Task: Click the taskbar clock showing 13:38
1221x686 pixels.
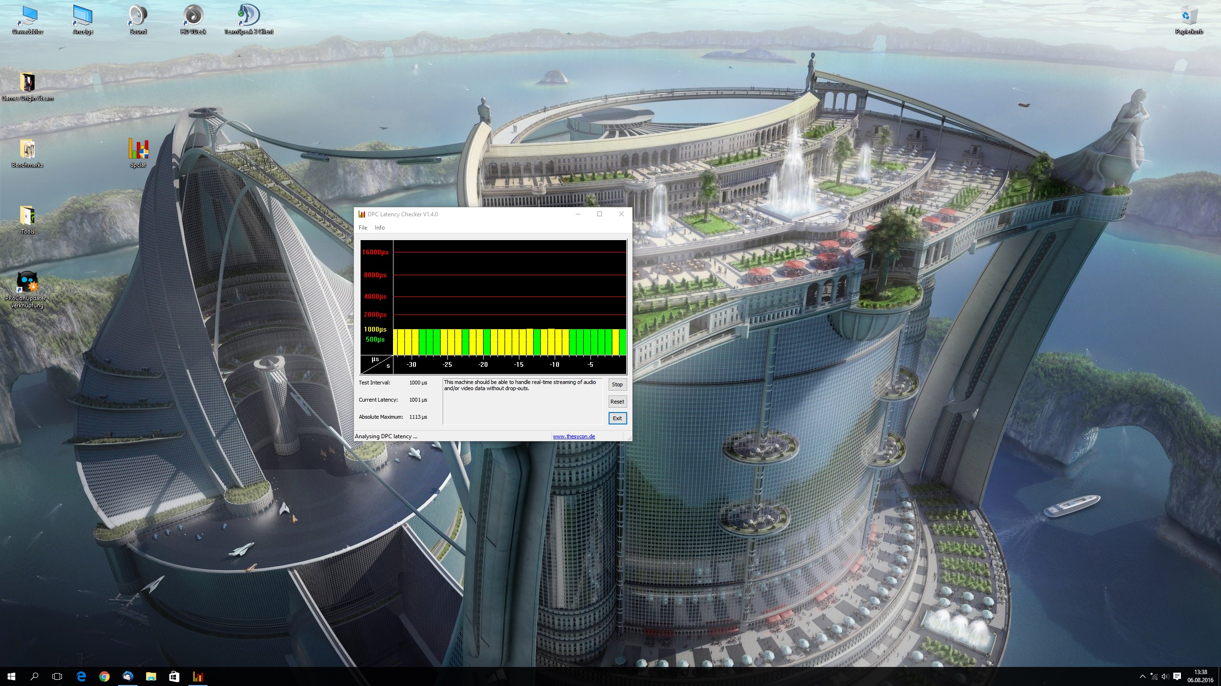Action: [1200, 676]
